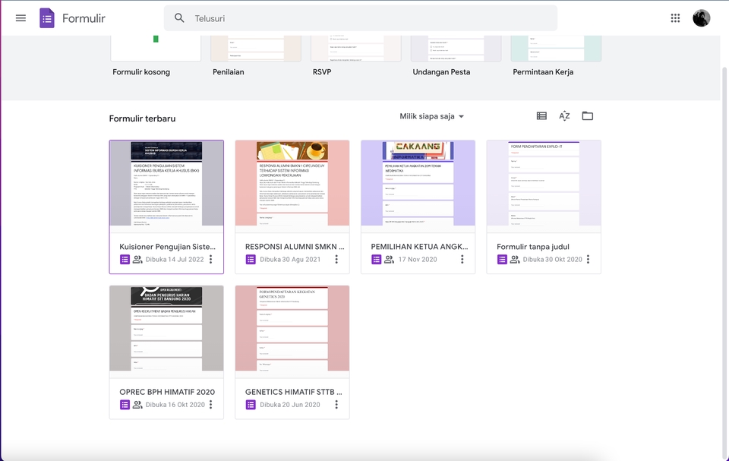Open the file picker folder icon

pyautogui.click(x=588, y=115)
